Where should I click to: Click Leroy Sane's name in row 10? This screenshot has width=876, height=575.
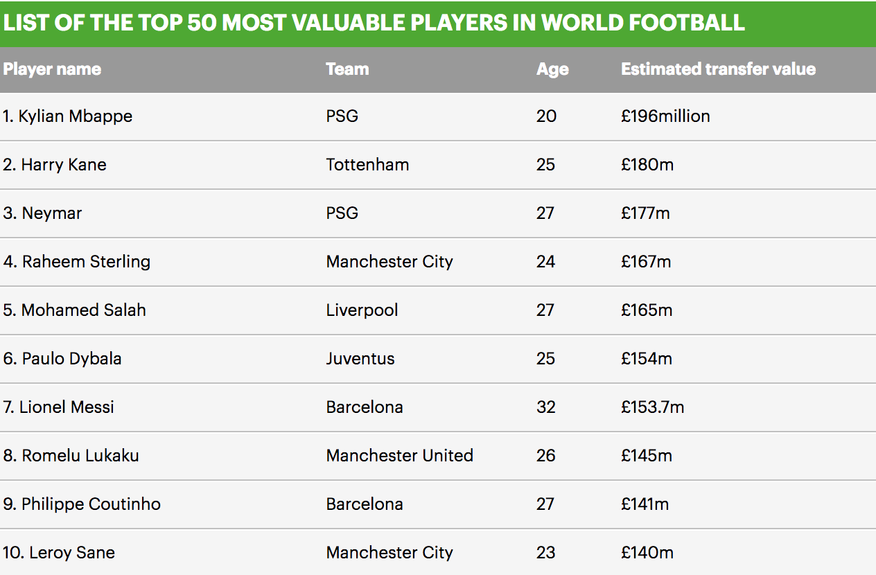(60, 553)
